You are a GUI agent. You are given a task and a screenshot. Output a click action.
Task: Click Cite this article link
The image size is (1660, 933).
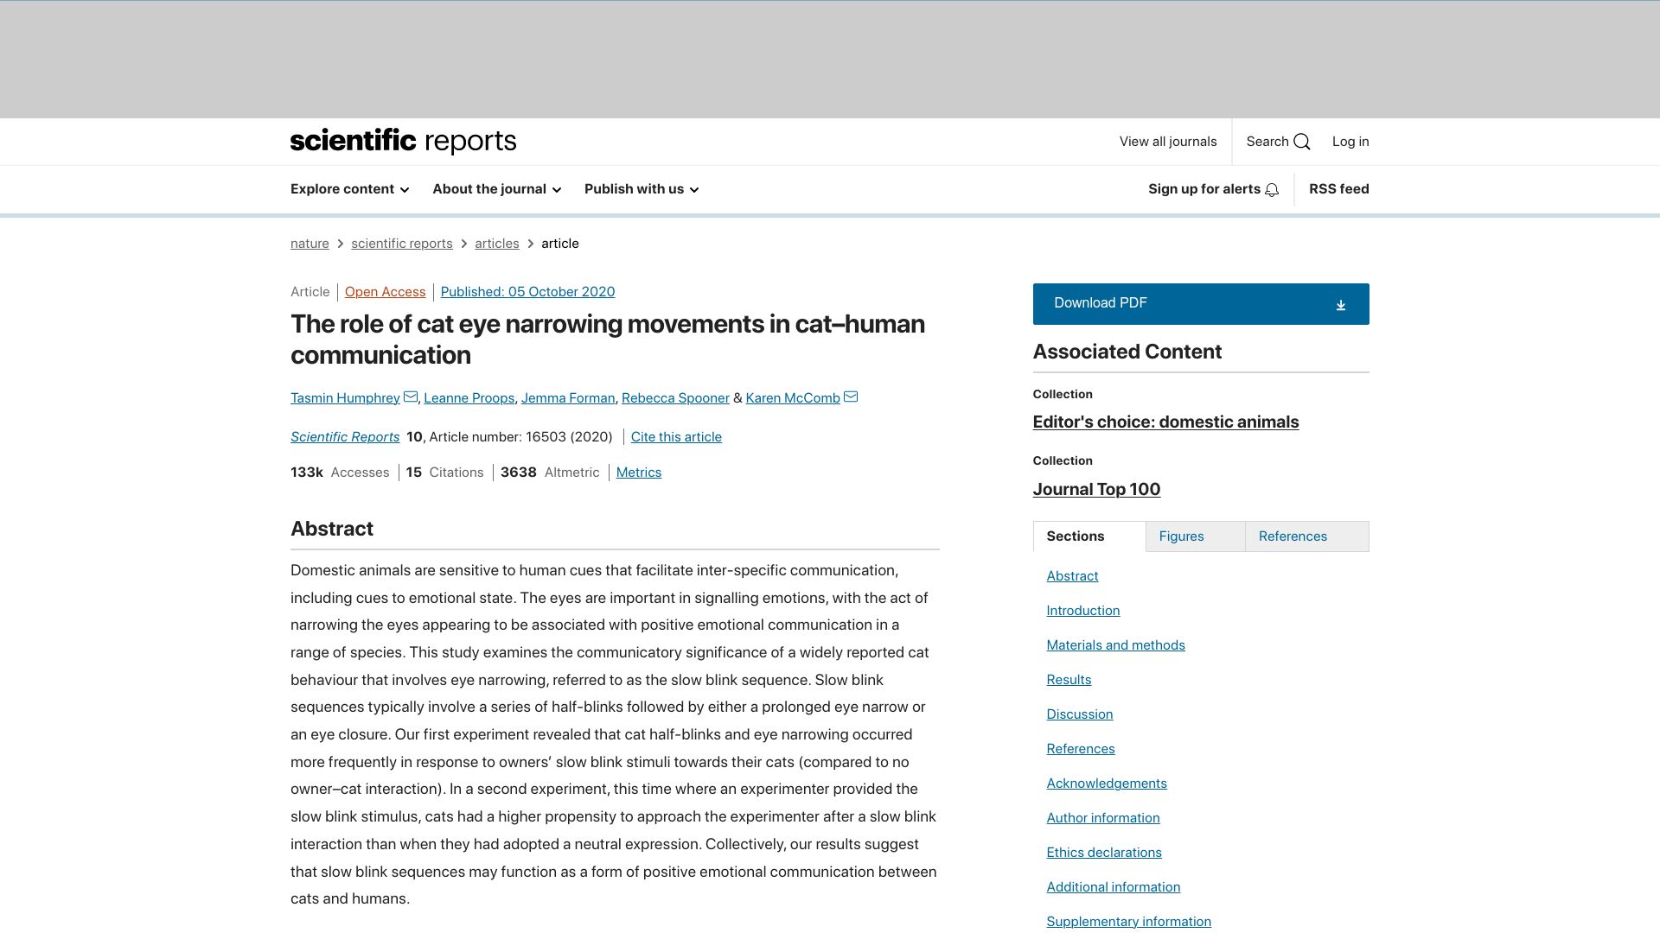point(676,437)
